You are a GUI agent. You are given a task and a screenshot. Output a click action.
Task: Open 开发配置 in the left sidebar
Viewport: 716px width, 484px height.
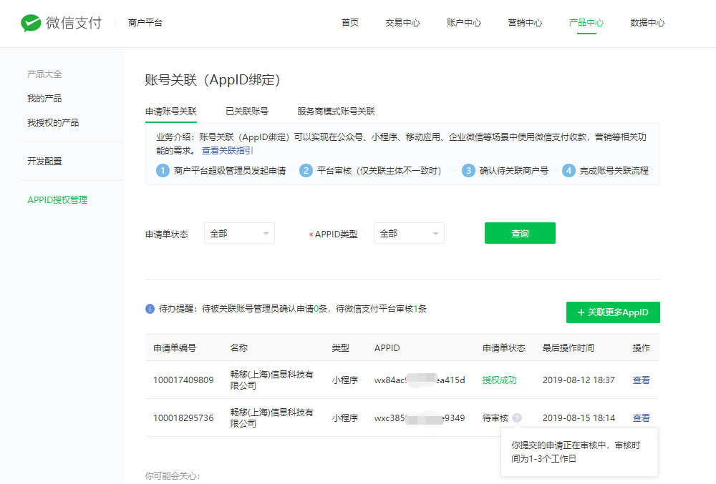pos(44,162)
